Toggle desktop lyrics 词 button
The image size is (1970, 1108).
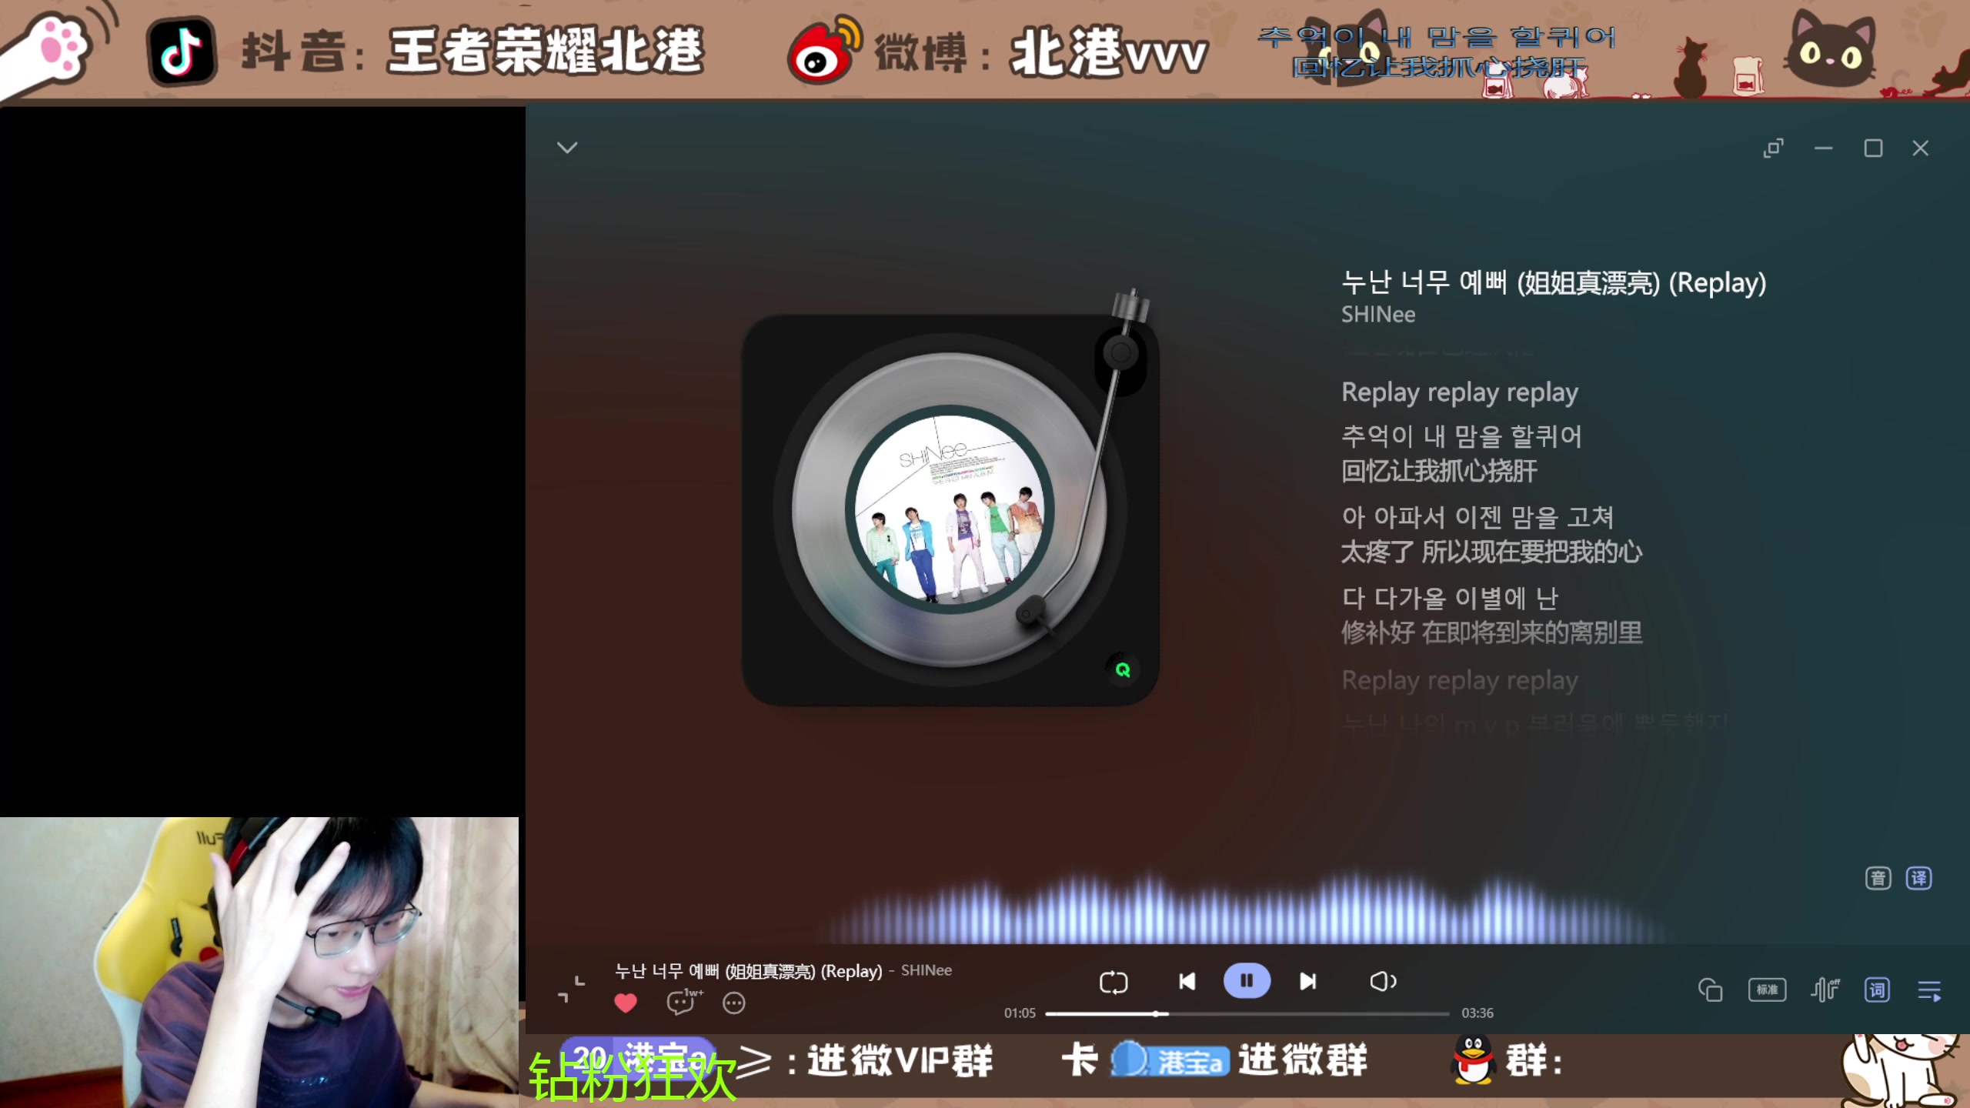pyautogui.click(x=1877, y=990)
